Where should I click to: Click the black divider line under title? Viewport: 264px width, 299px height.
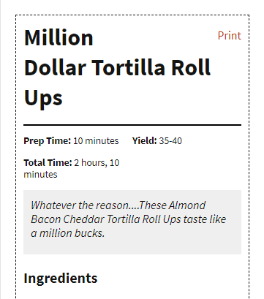tap(132, 125)
